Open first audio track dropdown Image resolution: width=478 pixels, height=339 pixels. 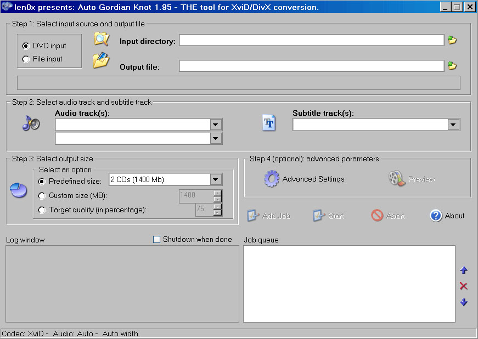[216, 125]
